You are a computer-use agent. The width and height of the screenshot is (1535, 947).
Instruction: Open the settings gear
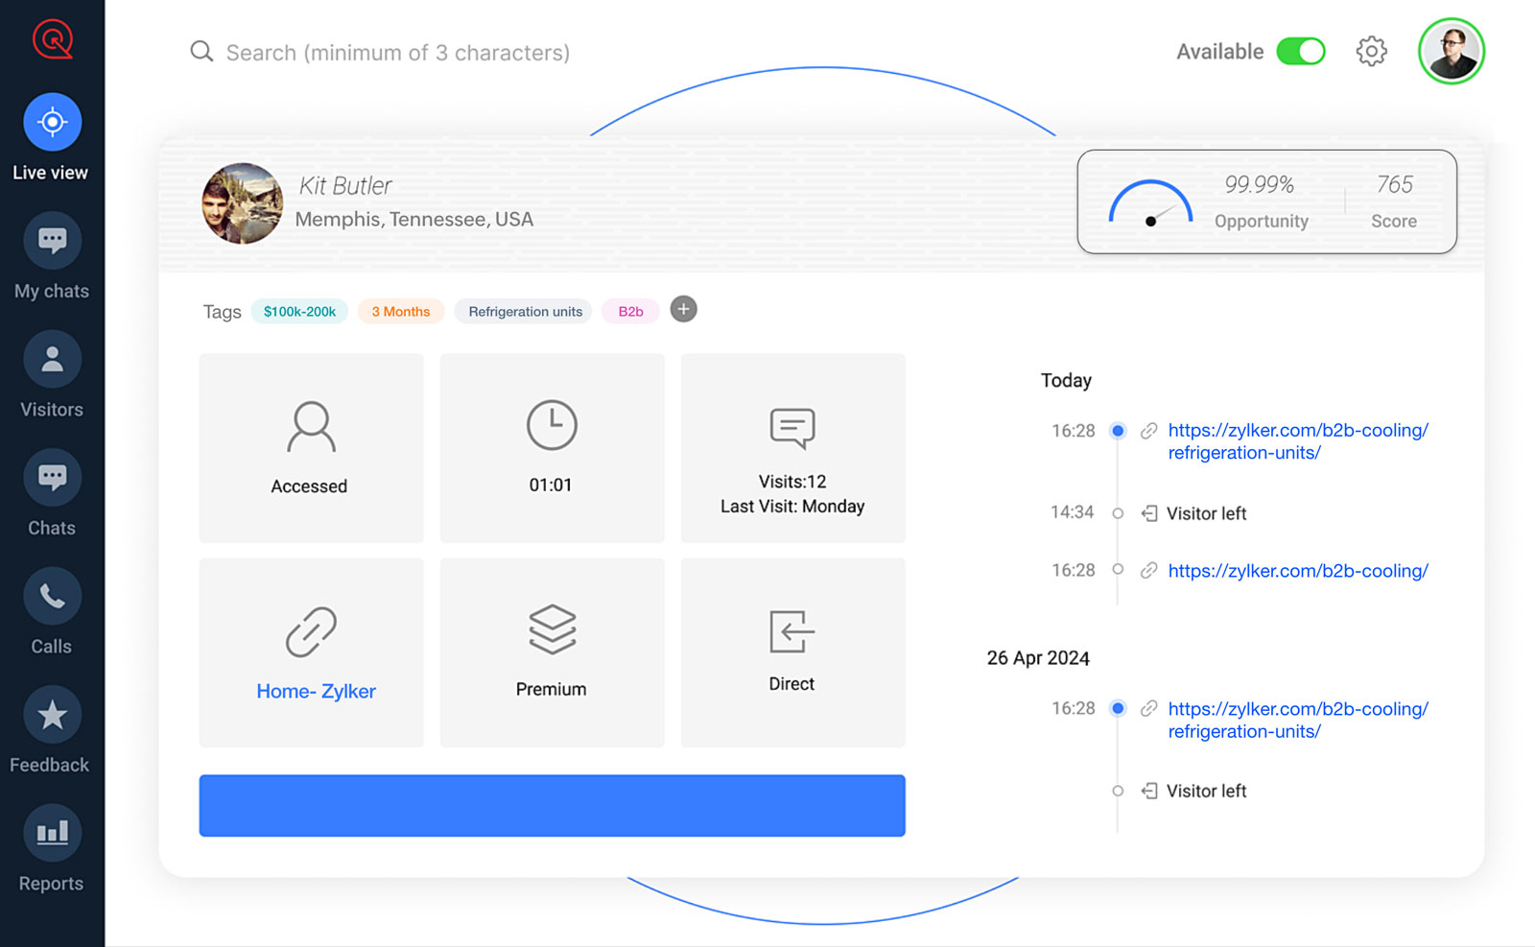pyautogui.click(x=1371, y=52)
